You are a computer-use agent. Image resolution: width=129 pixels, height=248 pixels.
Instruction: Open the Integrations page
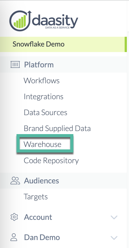click(x=43, y=97)
